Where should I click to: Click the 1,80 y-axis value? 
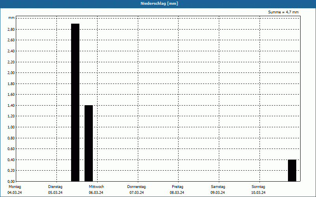[11, 84]
